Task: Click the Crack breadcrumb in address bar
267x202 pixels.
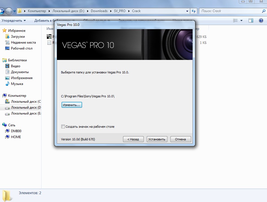Action: point(136,11)
